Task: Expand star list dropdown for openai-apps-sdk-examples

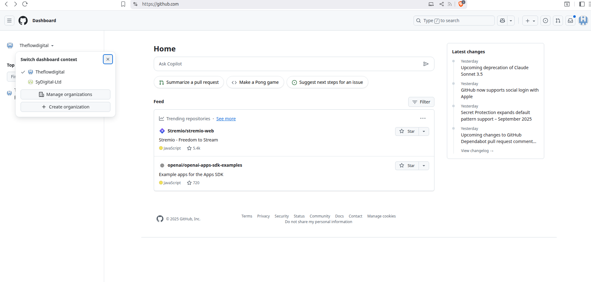Action: [424, 166]
